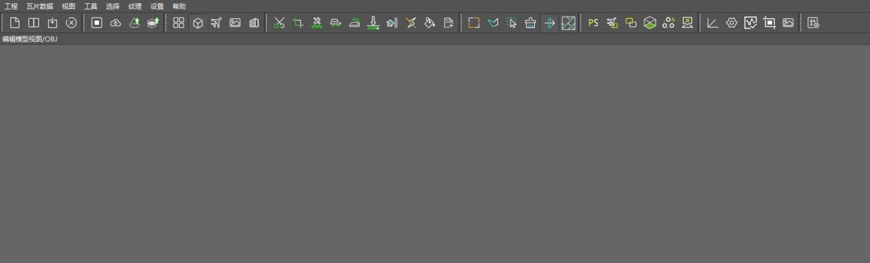Click the airplane with yellow box icon

612,23
